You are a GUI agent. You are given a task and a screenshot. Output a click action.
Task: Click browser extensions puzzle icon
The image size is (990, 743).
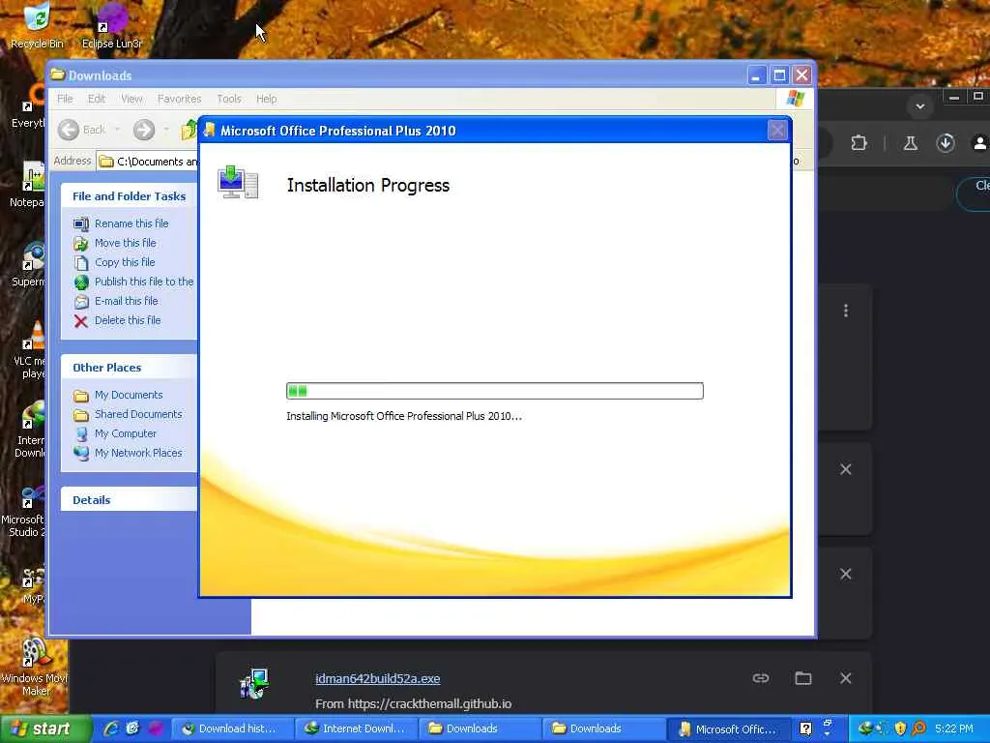(859, 143)
